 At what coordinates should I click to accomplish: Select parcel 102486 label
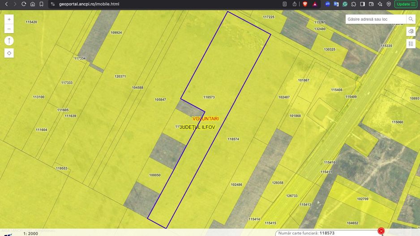click(236, 185)
